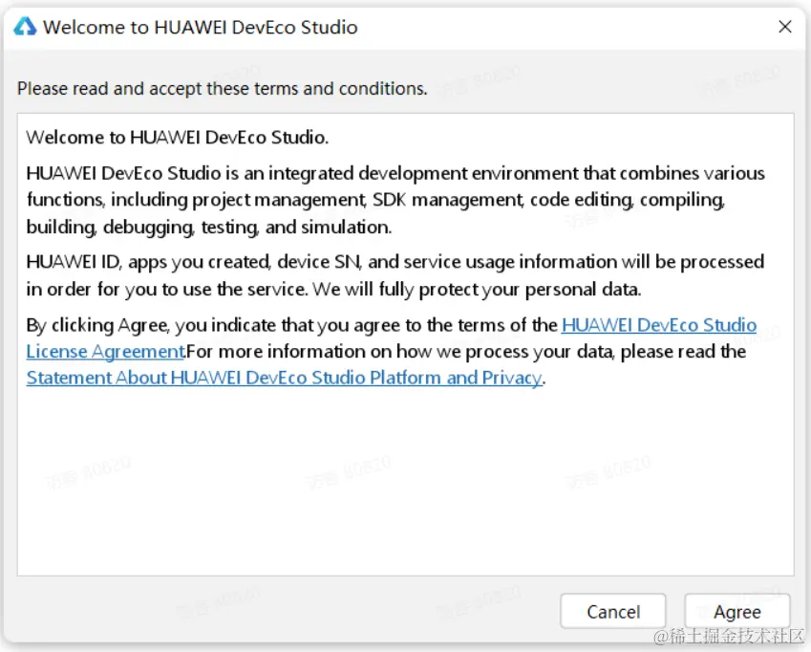Image resolution: width=811 pixels, height=652 pixels.
Task: Open the HUAWEI DevEco Studio License Agreement link
Action: click(658, 325)
